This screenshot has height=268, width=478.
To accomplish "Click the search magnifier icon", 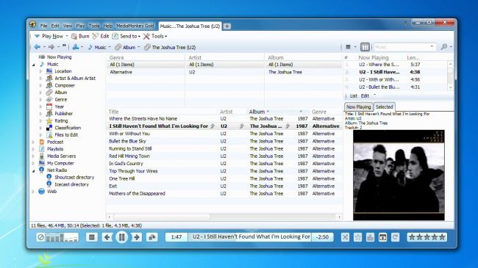I will click(x=444, y=46).
